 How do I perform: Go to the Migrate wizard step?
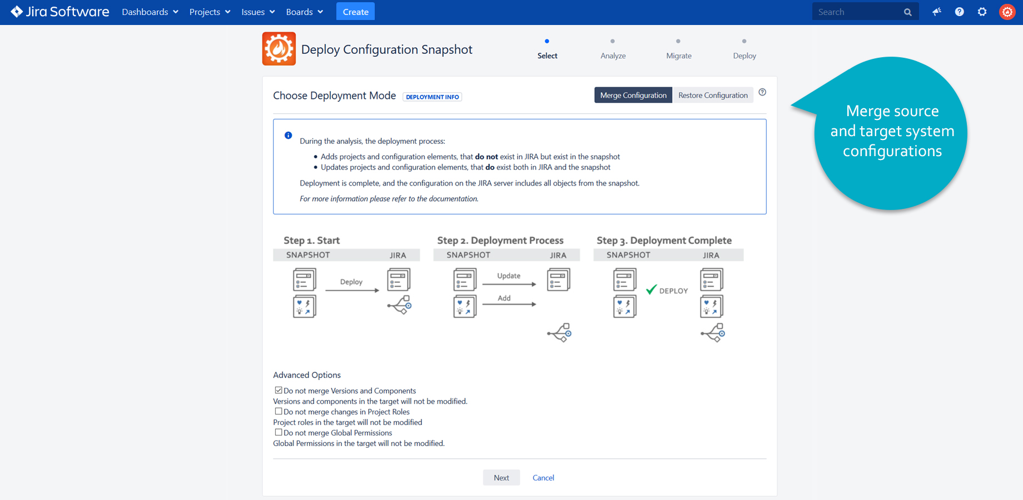(x=679, y=50)
